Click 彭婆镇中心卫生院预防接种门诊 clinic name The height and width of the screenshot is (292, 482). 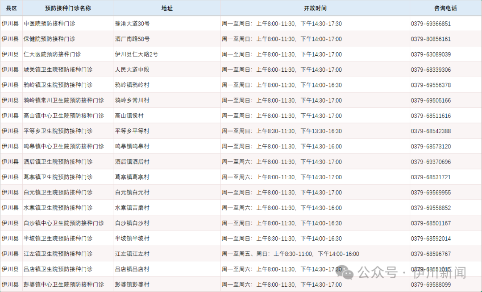(64, 284)
